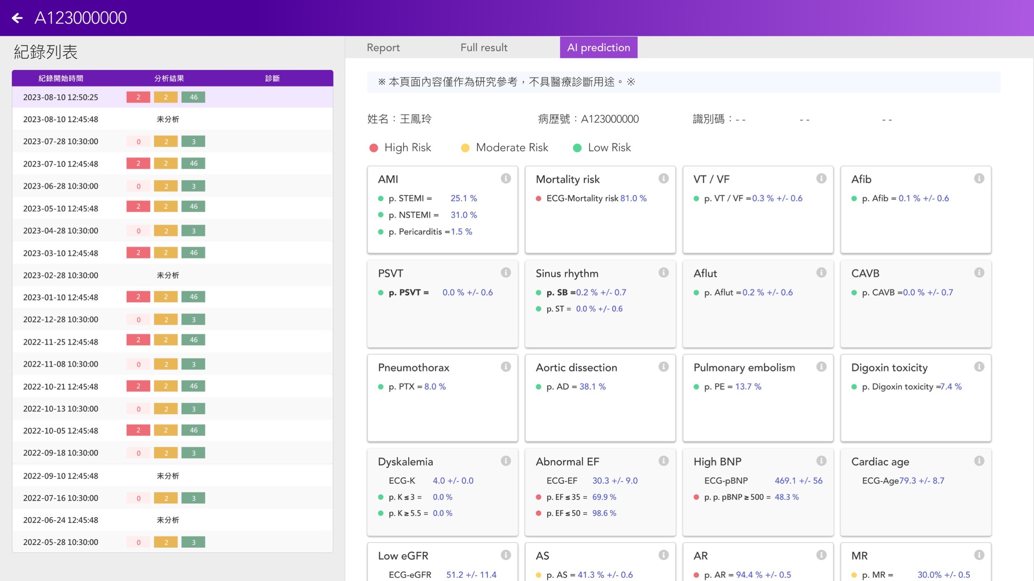Open the info icon on MR card
This screenshot has height=581, width=1034.
coord(979,555)
